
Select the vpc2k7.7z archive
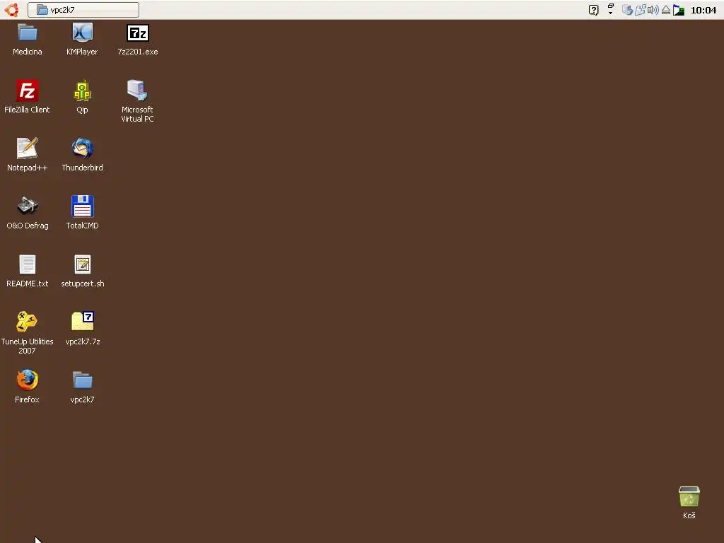coord(82,322)
